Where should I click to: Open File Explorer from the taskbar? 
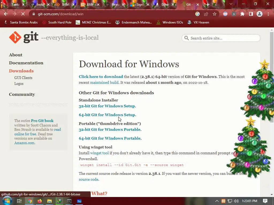tap(50, 201)
